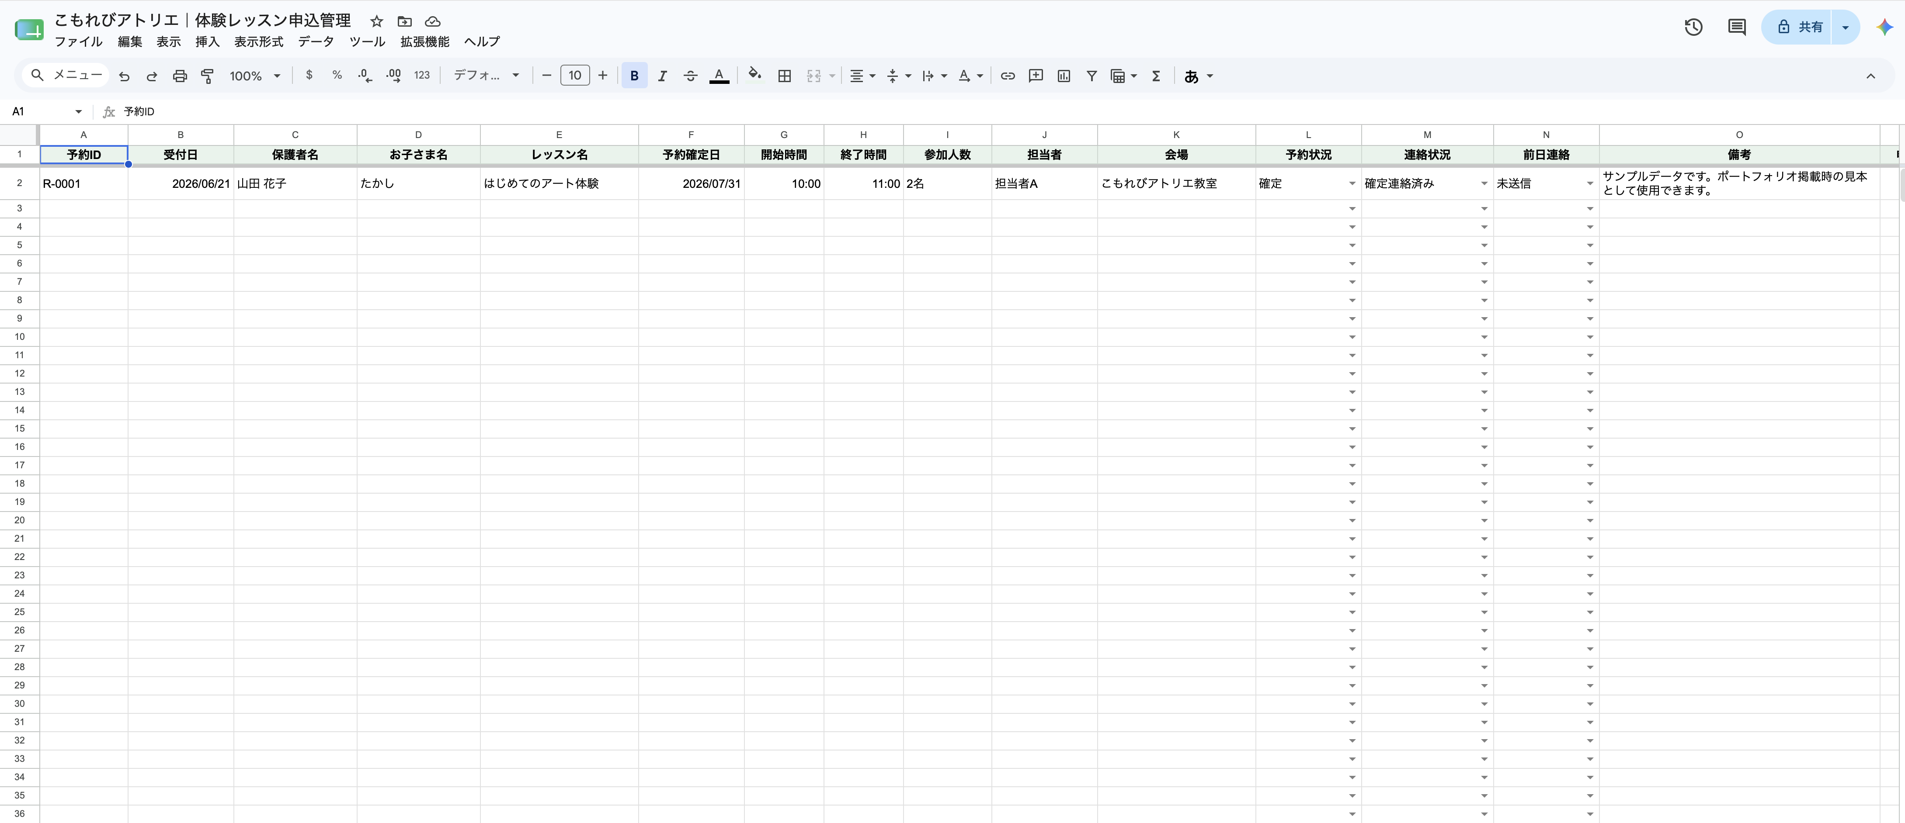Open horizontal align dropdown

coord(862,76)
